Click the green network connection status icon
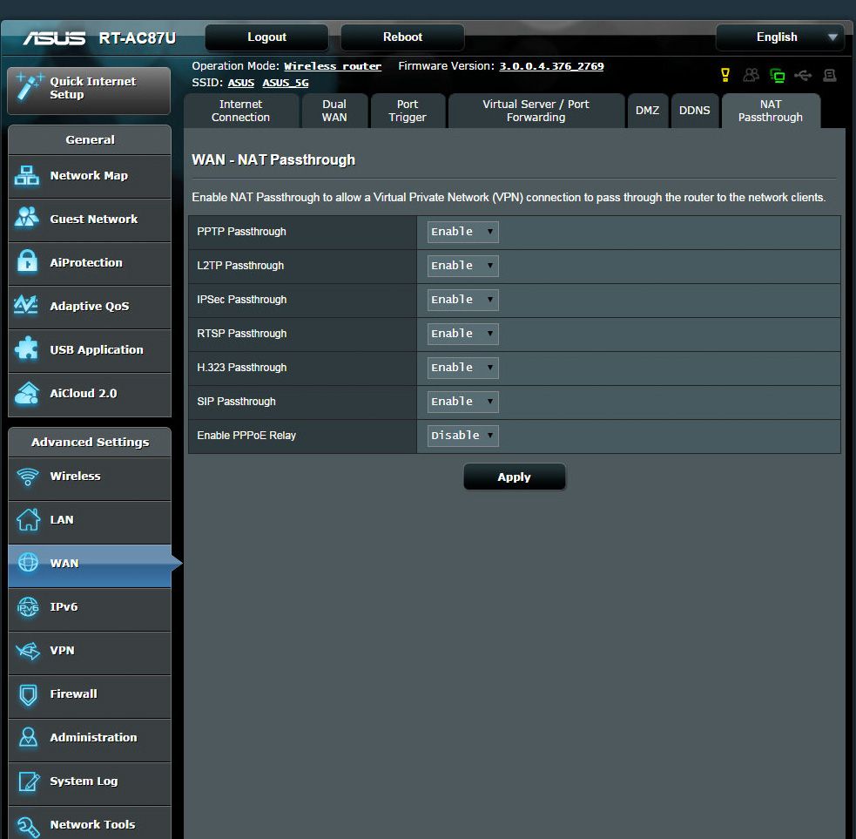 [777, 76]
